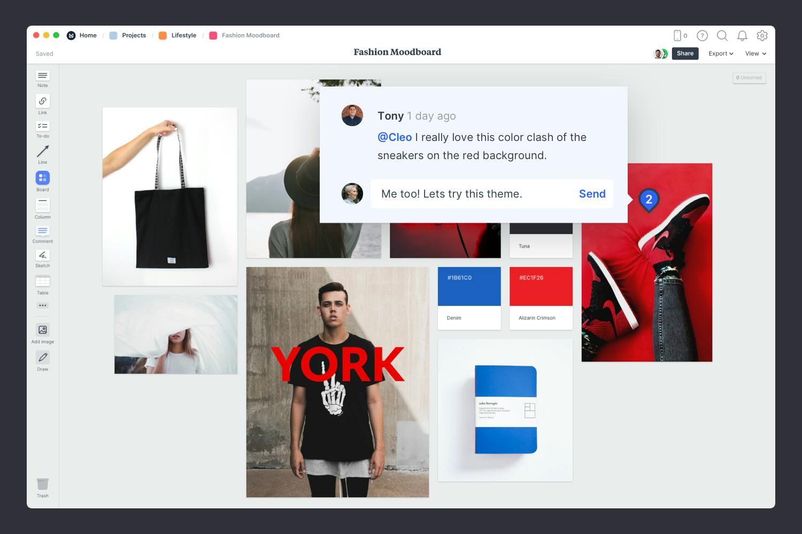Screen dimensions: 802x534
Task: Open the notifications bell
Action: (742, 36)
